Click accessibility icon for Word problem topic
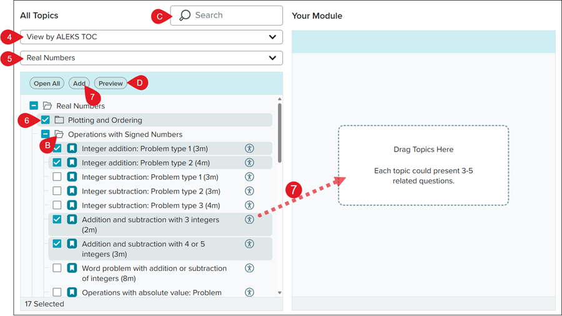The image size is (562, 316). (x=249, y=268)
